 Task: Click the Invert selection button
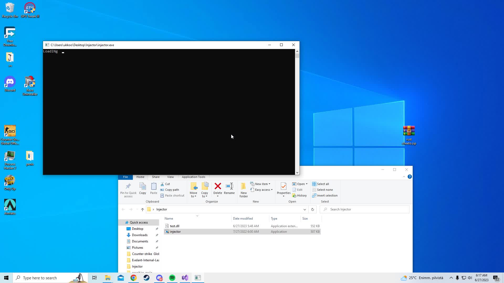point(325,195)
